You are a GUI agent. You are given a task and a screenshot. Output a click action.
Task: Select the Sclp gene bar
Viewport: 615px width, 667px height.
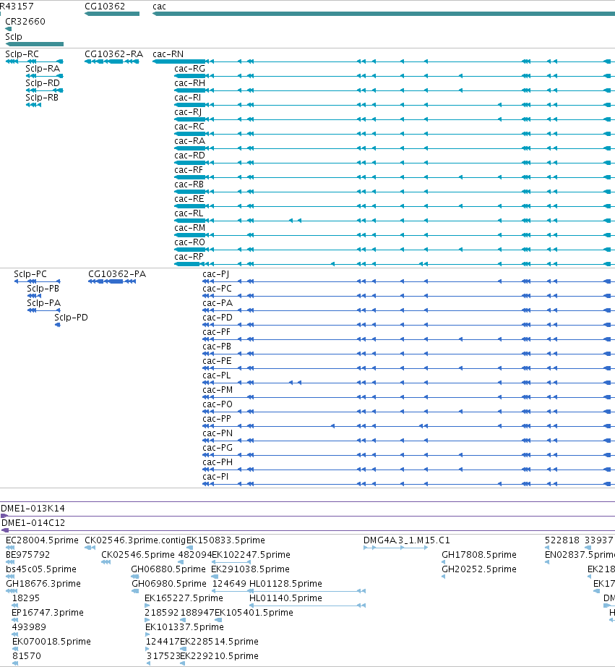point(35,44)
